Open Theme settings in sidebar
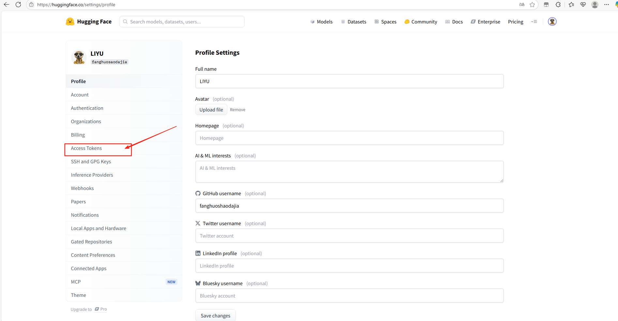 pyautogui.click(x=124, y=295)
